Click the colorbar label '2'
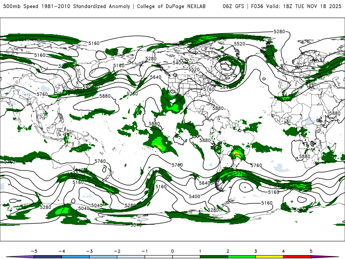Viewport: 345px width, 259px height. pyautogui.click(x=228, y=251)
